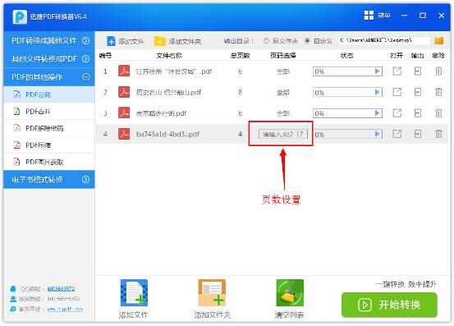Image resolution: width=454 pixels, height=326 pixels.
Task: Click the 0% progress bar in row 1
Action: click(347, 71)
